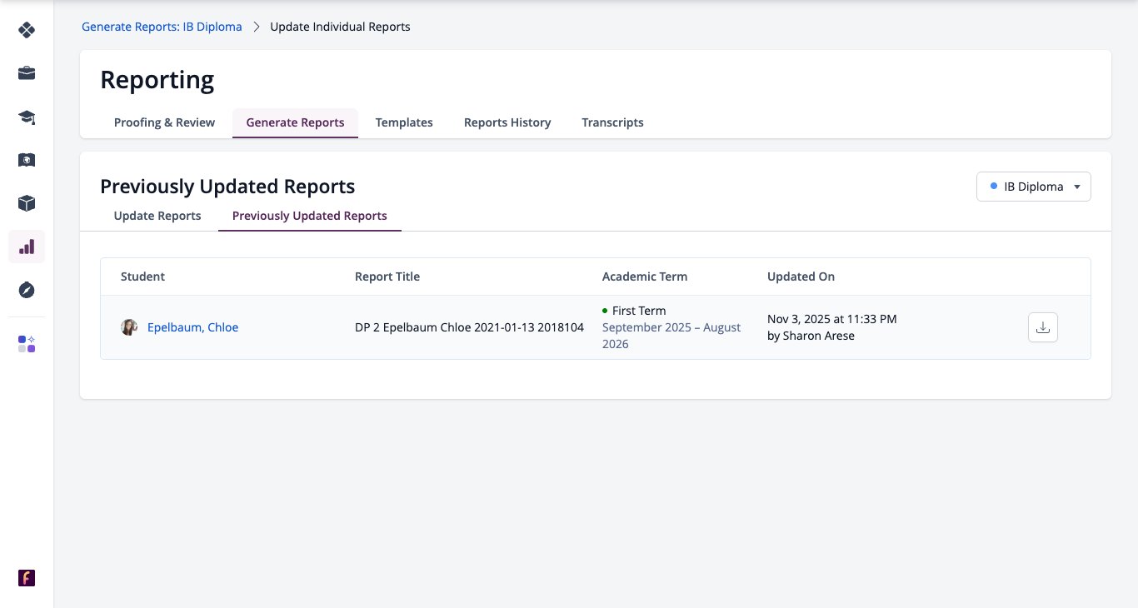The height and width of the screenshot is (608, 1138).
Task: Select the Generate Reports tab
Action: pos(295,122)
